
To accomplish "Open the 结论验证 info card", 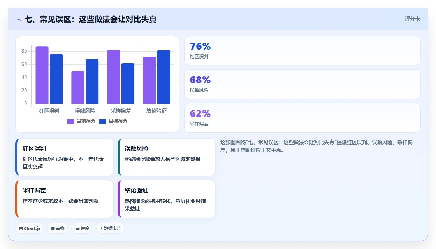I will coord(166,199).
